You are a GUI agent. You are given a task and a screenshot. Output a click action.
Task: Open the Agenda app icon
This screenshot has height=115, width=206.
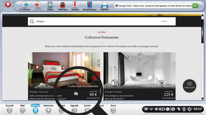tap(74, 110)
